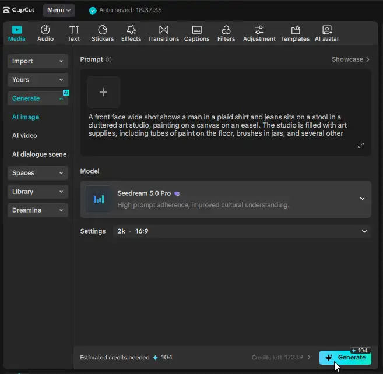383x374 pixels.
Task: Open the Showcase link
Action: (x=350, y=59)
